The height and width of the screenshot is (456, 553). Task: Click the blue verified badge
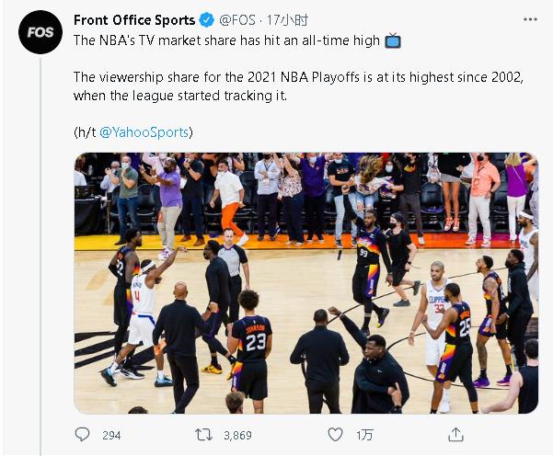point(207,20)
